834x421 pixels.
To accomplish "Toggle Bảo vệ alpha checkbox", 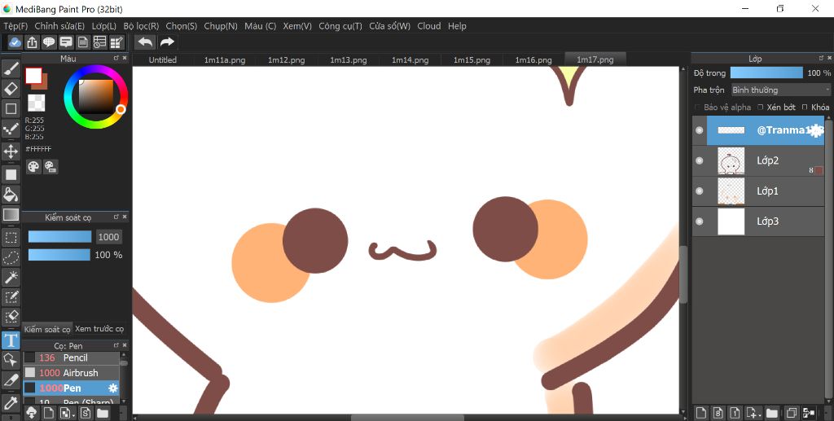I will point(698,107).
